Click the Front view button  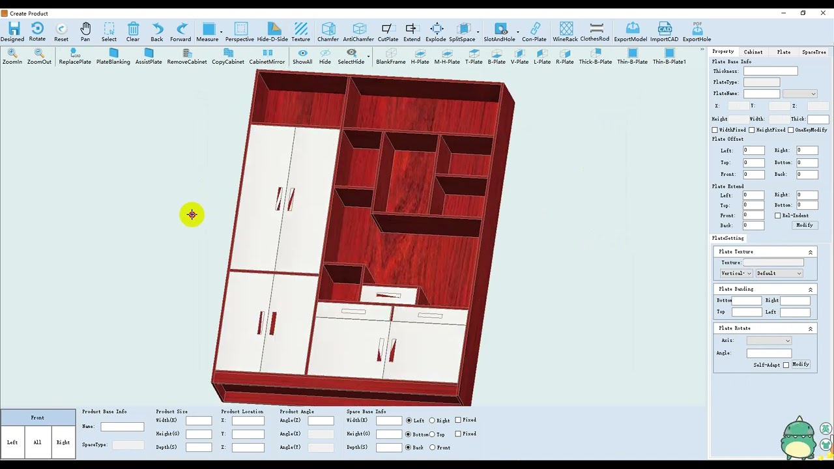point(38,418)
